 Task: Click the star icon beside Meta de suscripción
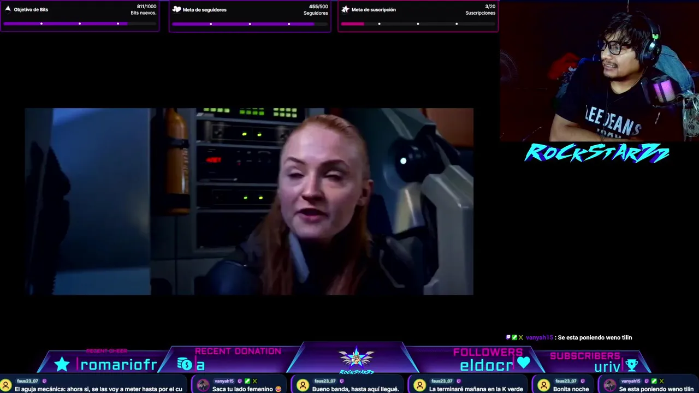tap(345, 9)
